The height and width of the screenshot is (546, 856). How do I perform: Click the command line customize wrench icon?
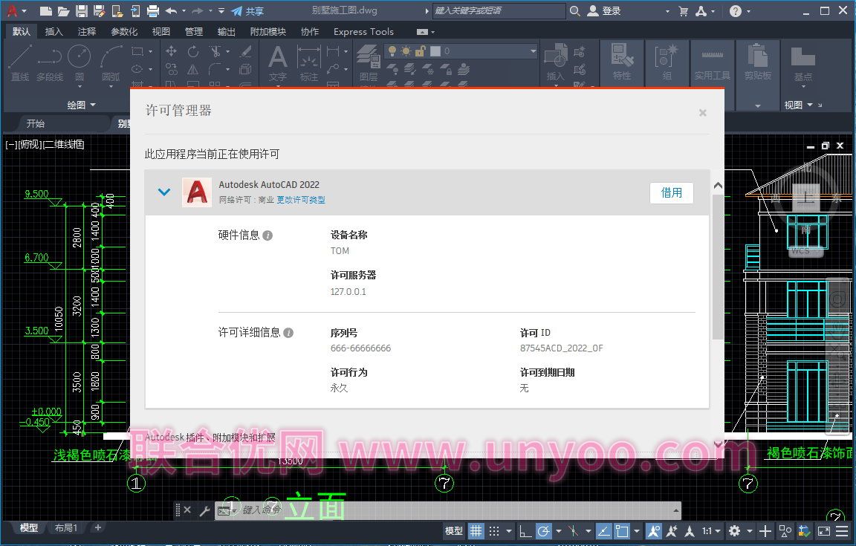[204, 510]
